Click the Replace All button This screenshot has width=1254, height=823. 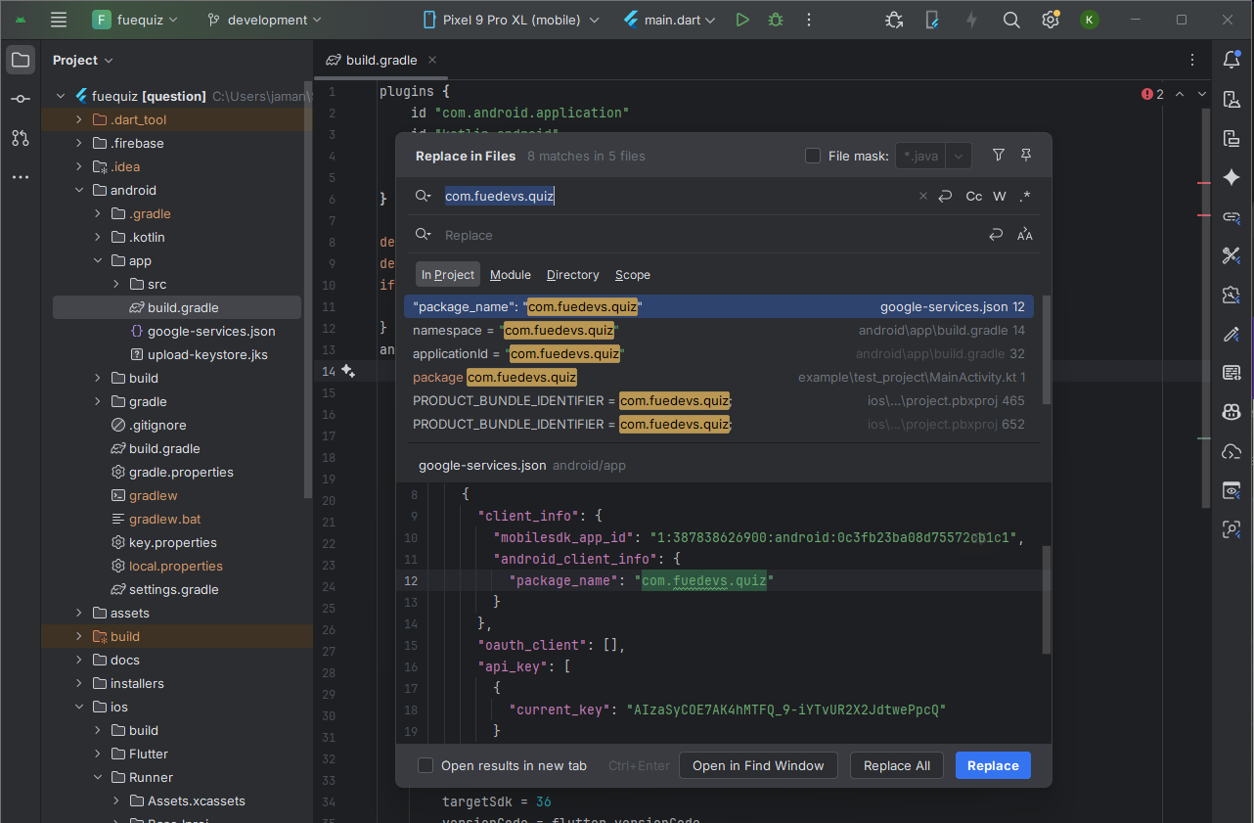(x=896, y=765)
